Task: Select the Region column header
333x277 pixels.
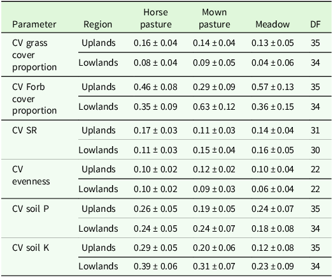Action: [97, 24]
